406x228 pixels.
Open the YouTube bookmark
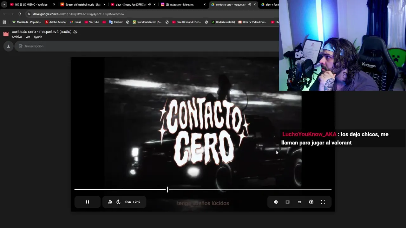coord(92,22)
